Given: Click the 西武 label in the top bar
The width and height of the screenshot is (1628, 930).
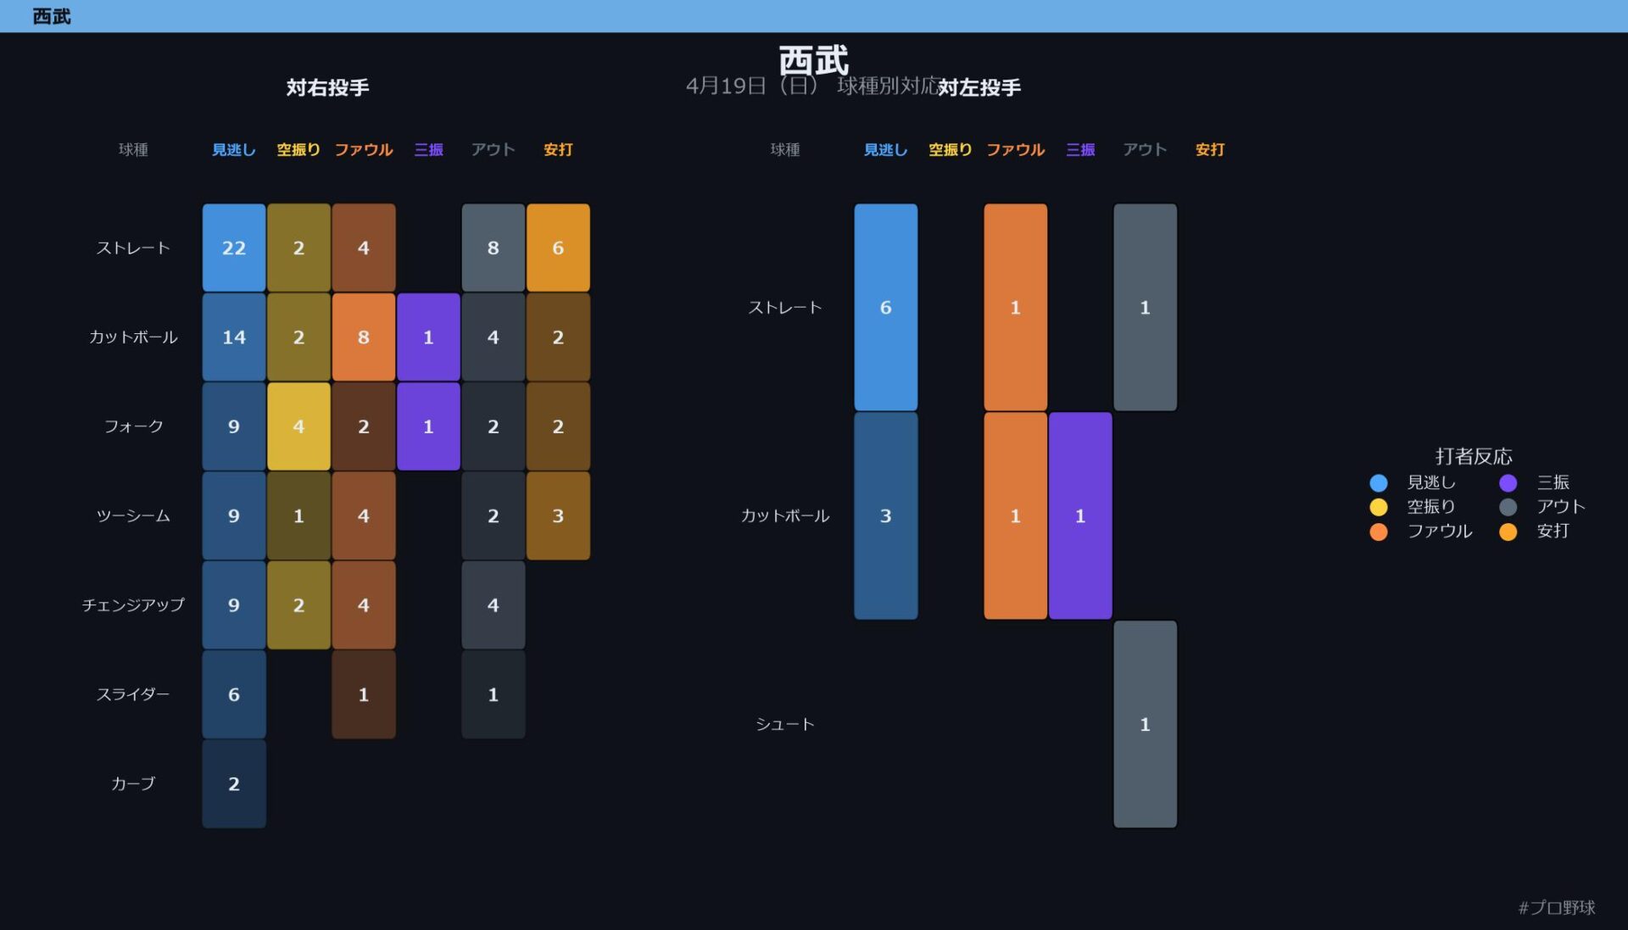Looking at the screenshot, I should click(x=52, y=16).
